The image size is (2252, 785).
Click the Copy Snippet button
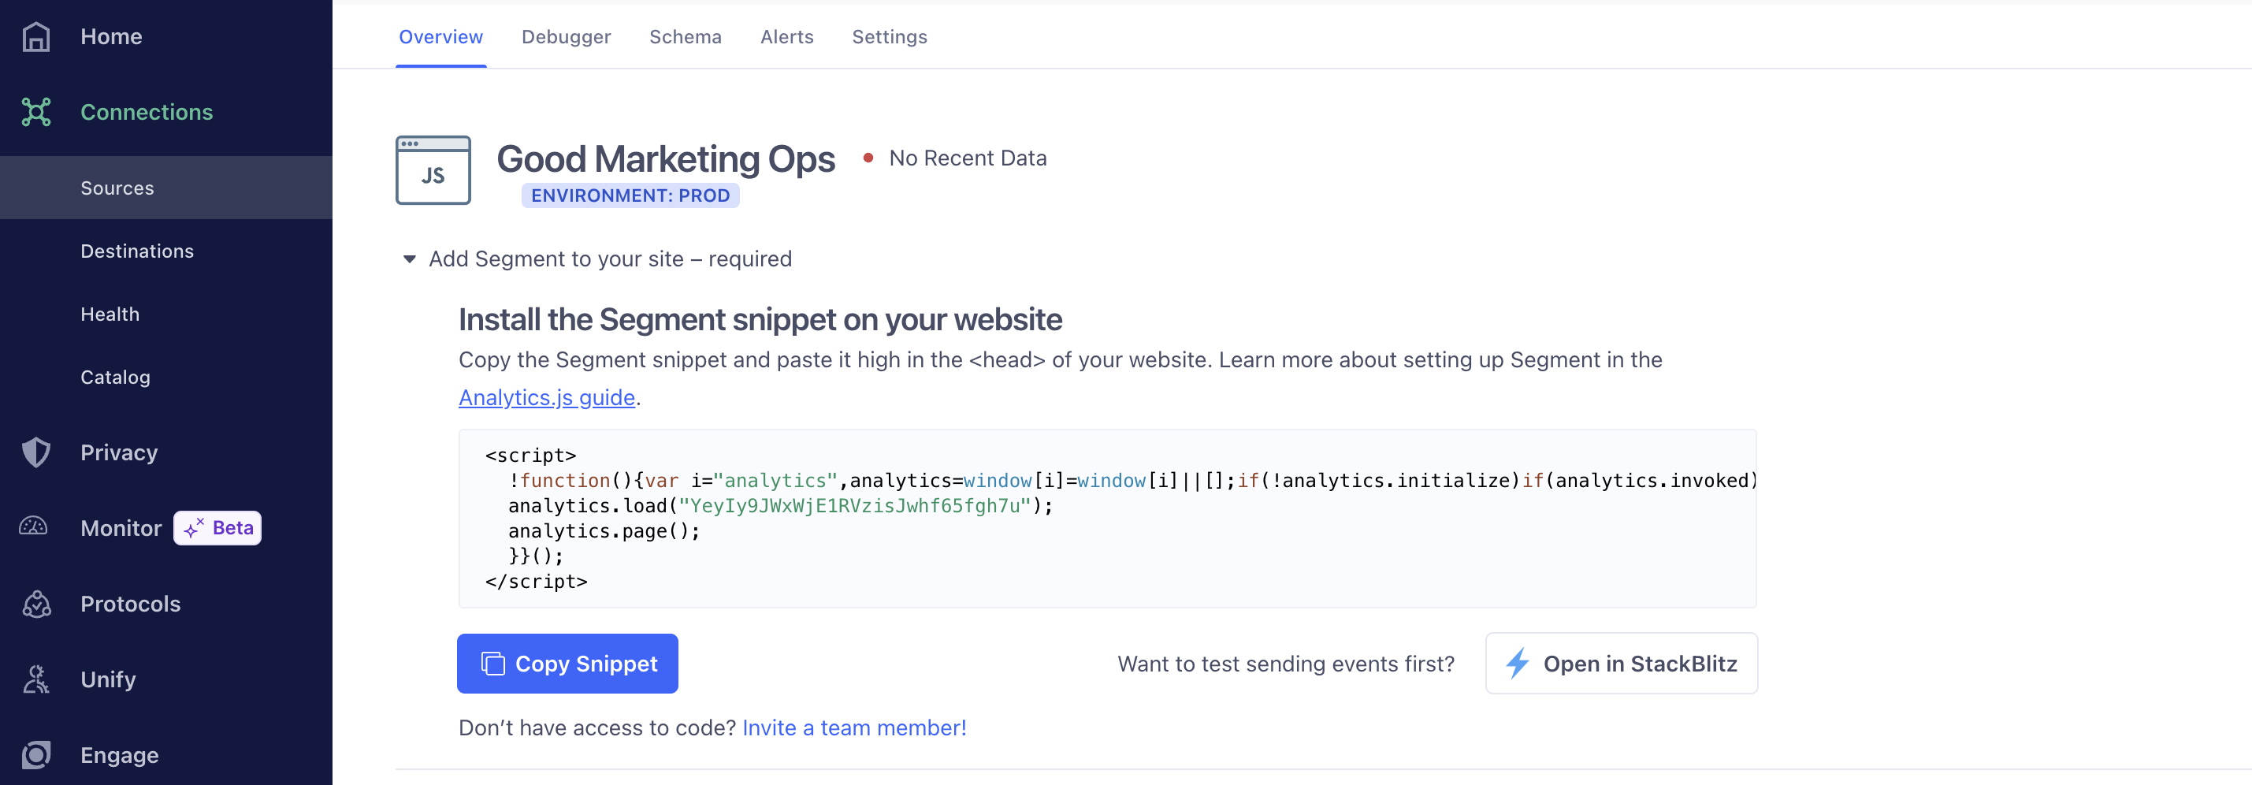click(567, 664)
